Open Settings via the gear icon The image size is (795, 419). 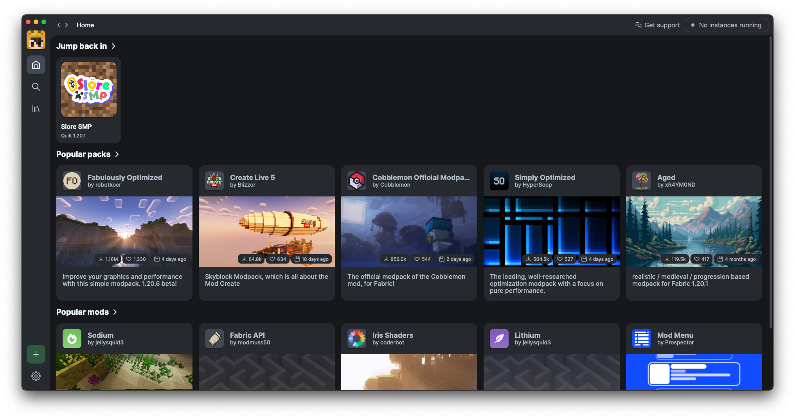click(36, 376)
